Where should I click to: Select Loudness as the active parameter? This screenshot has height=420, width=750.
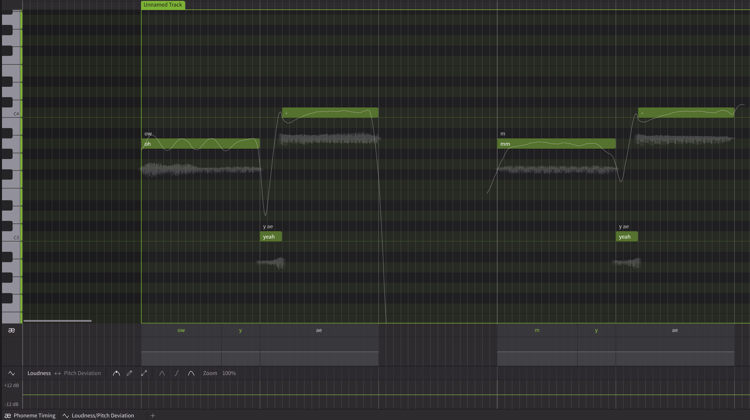point(39,373)
